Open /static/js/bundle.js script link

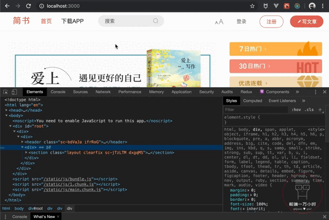67,179
